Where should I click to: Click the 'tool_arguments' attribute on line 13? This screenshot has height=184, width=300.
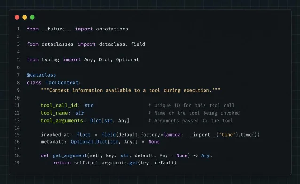click(x=62, y=121)
